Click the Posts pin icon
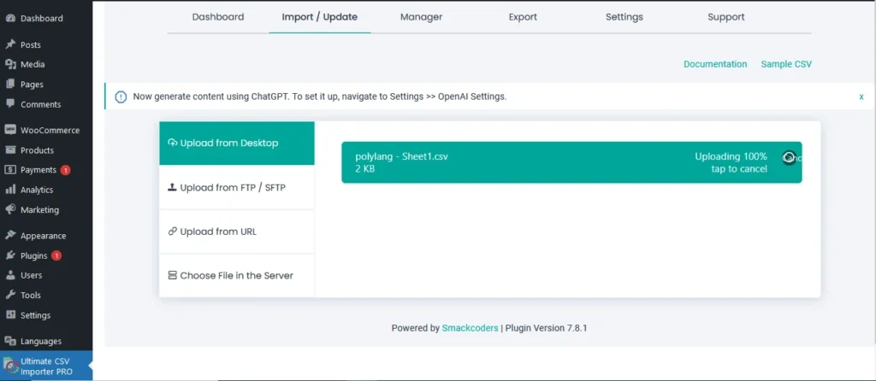The height and width of the screenshot is (381, 876). [10, 44]
